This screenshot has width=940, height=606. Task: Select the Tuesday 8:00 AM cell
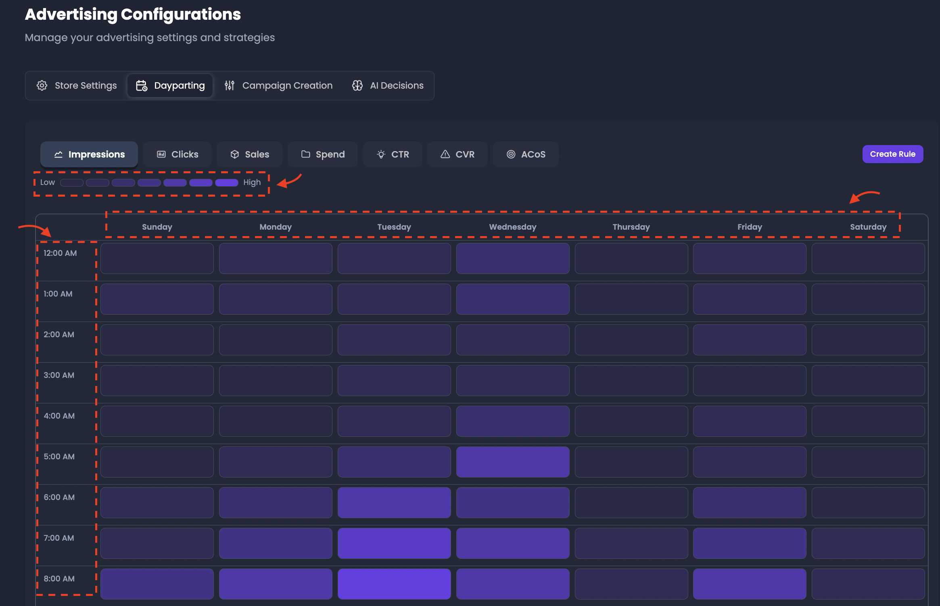[x=394, y=584]
